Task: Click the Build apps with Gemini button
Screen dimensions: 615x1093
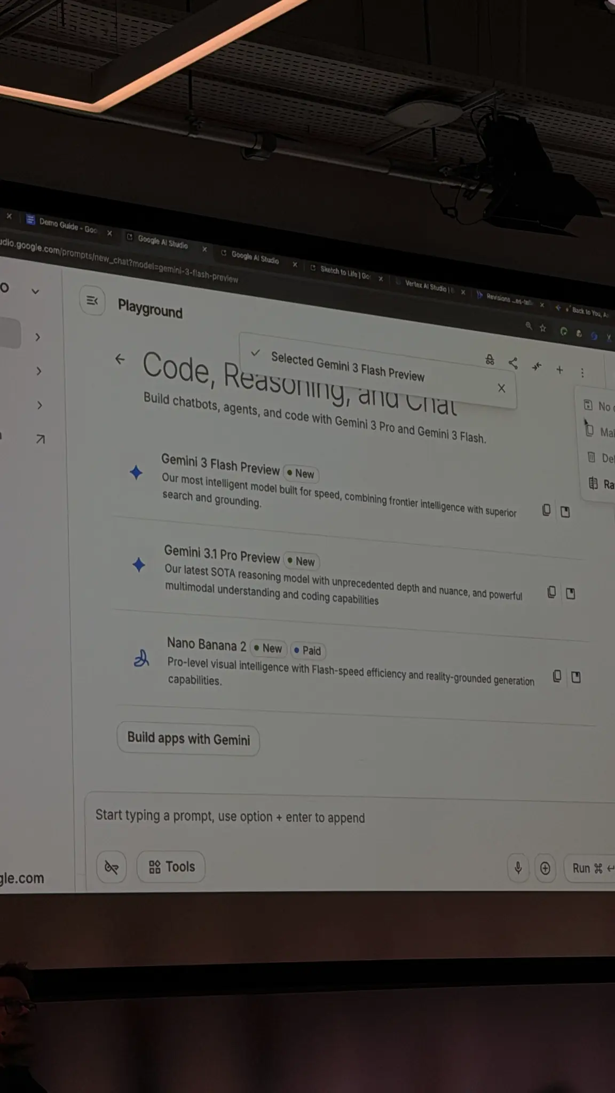Action: (x=188, y=739)
